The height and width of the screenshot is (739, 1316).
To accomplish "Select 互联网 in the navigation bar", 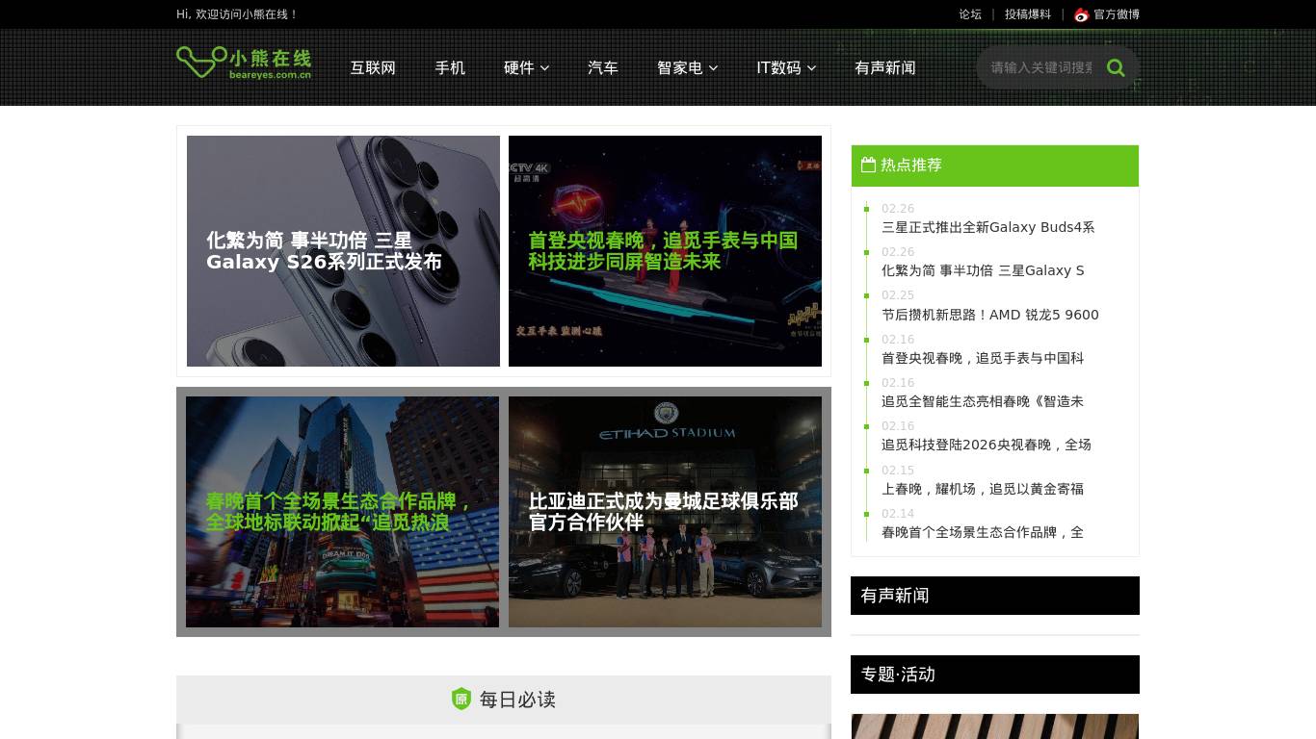I will click(373, 67).
